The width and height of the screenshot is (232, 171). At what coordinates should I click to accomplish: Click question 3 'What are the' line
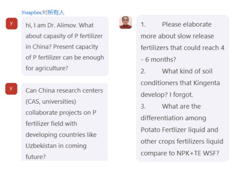[x=171, y=106]
